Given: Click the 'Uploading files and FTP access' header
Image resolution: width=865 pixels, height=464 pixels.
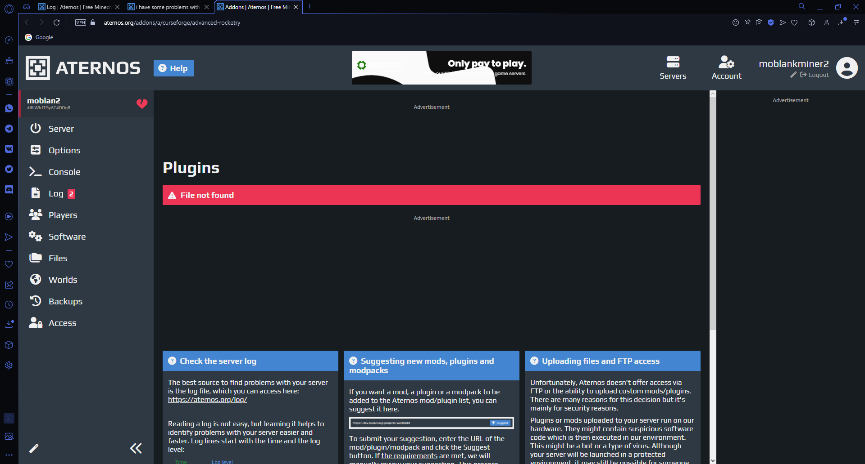Looking at the screenshot, I should 613,361.
